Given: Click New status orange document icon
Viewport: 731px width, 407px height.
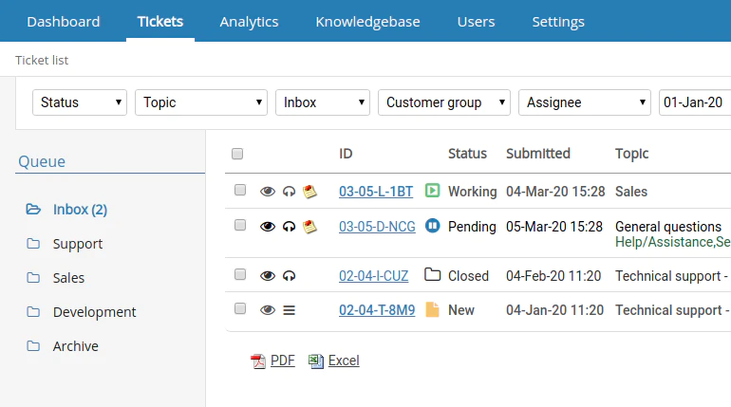Looking at the screenshot, I should (x=432, y=309).
